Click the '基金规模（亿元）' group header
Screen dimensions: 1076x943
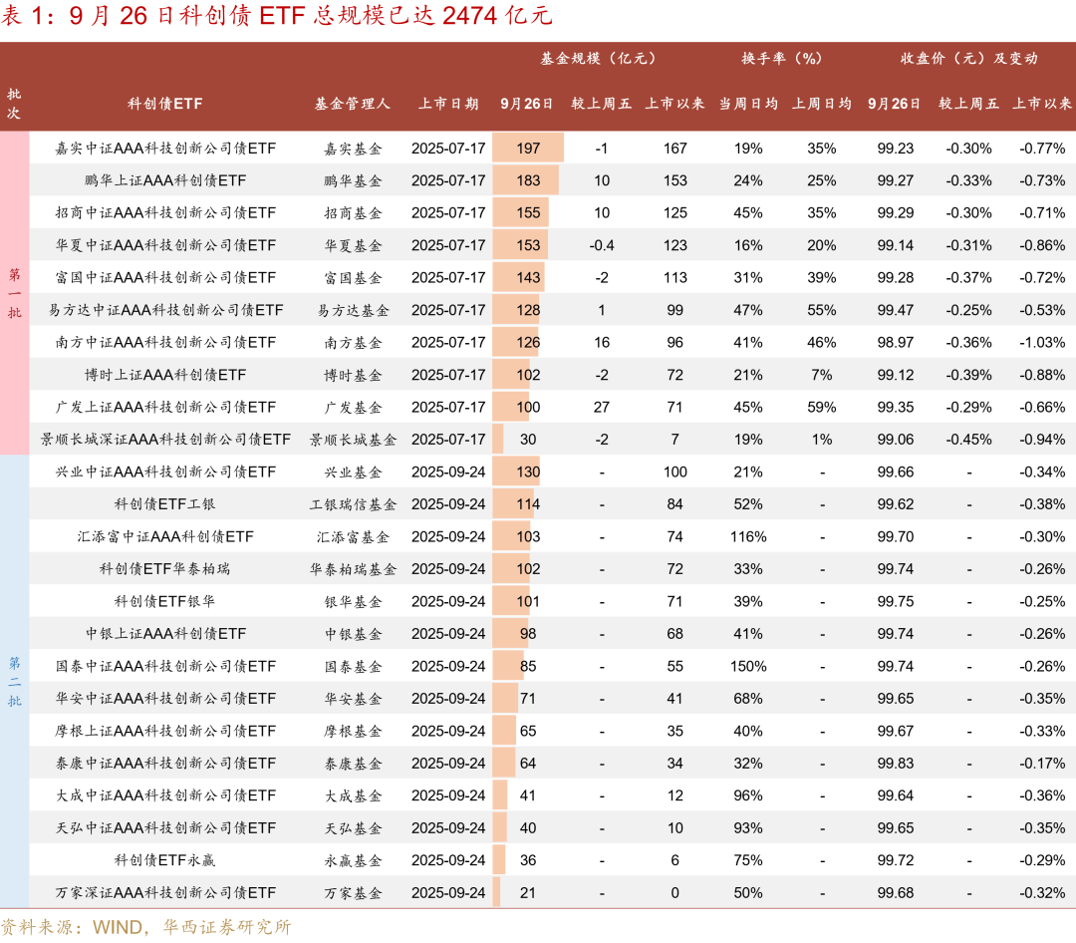pos(598,59)
